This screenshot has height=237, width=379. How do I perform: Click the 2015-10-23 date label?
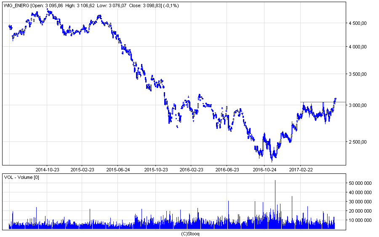pyautogui.click(x=156, y=170)
